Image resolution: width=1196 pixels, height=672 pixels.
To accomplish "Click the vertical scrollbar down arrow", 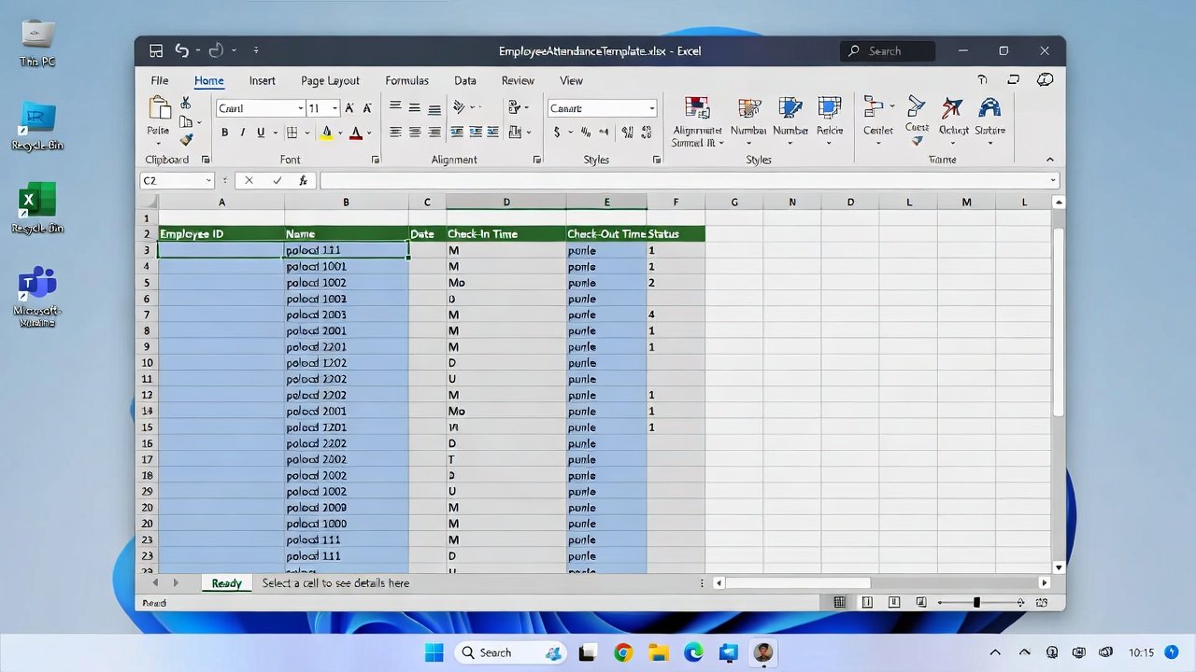I will click(1059, 567).
